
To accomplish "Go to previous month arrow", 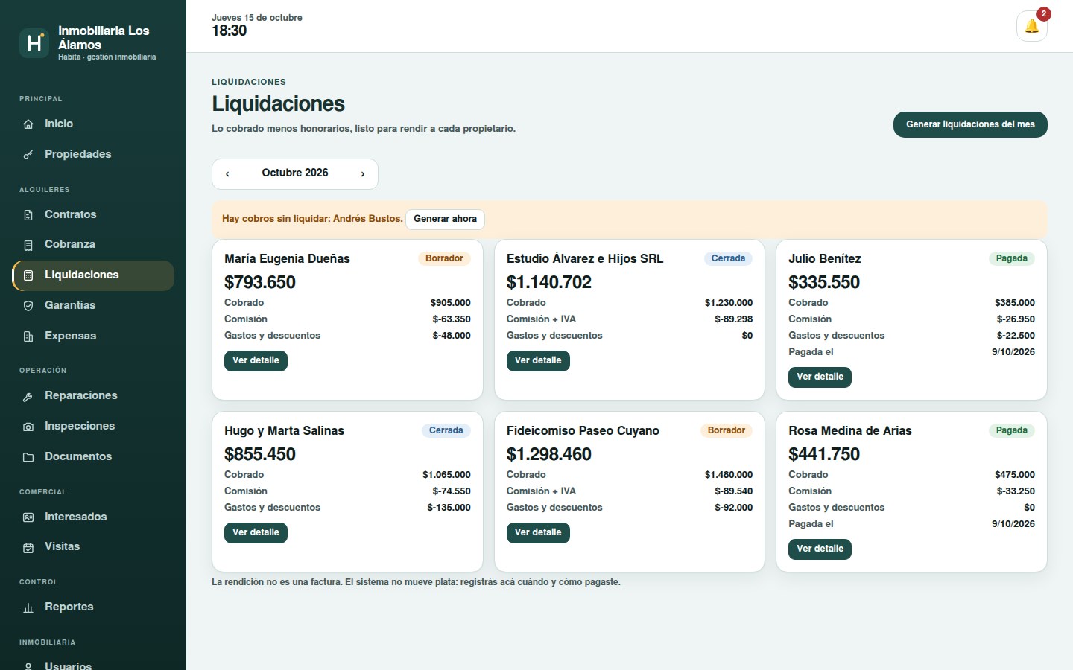I will (227, 173).
